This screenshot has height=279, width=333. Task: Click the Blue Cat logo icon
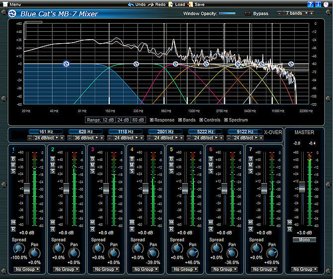12,14
